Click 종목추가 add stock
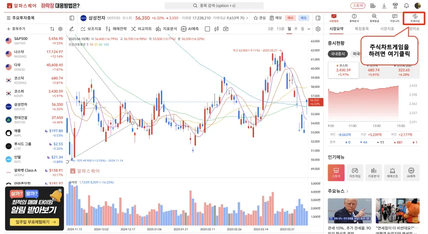This screenshot has width=428, height=234. [x=16, y=29]
